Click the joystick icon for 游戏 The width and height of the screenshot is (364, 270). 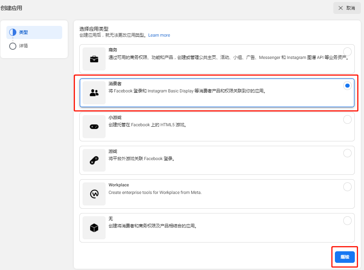[94, 160]
